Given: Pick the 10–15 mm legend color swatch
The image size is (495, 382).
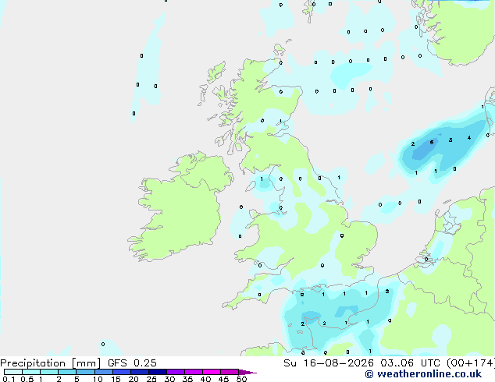Looking at the screenshot, I should pyautogui.click(x=103, y=372).
